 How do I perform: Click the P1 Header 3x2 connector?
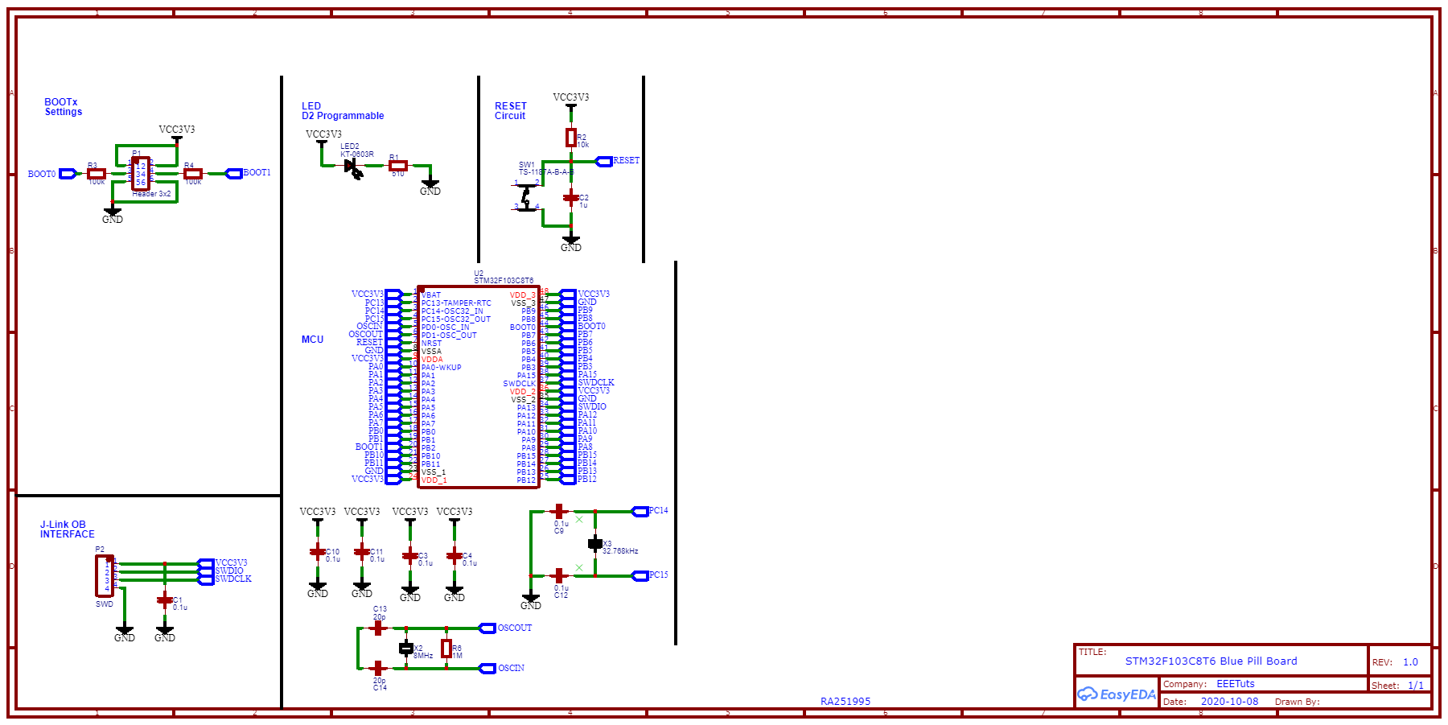click(x=141, y=173)
